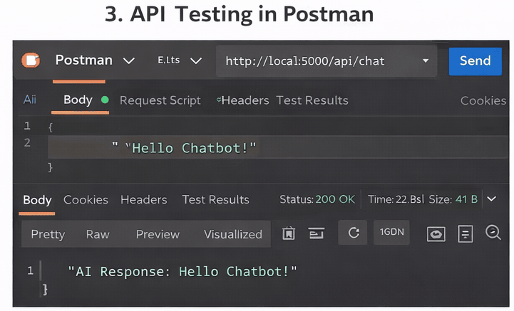Click the Status: 200 OK text
The width and height of the screenshot is (514, 311).
click(317, 199)
